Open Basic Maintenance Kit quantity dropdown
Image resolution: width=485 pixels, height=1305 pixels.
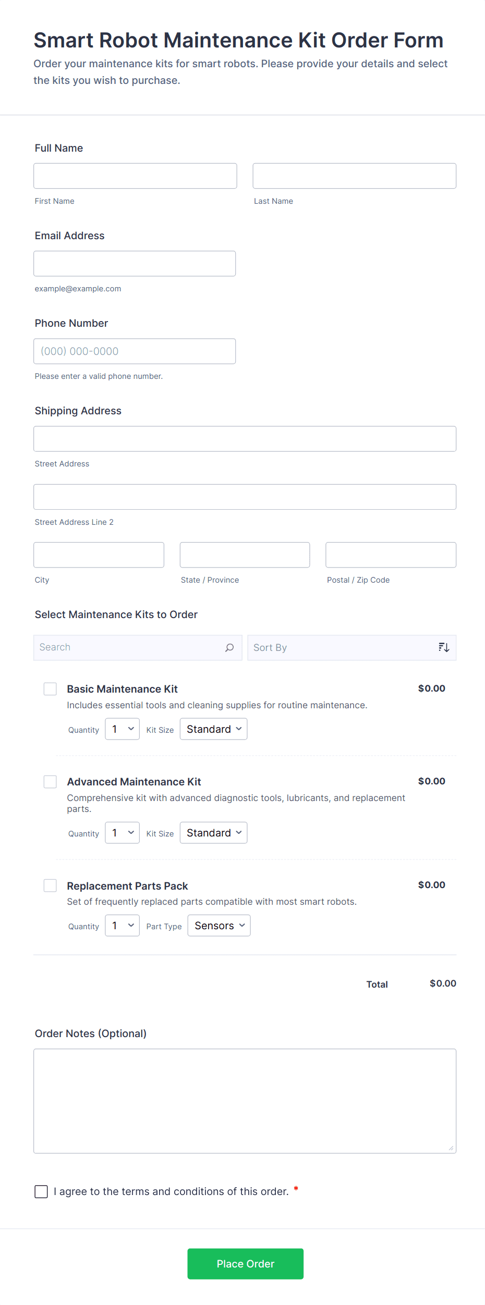coord(122,729)
